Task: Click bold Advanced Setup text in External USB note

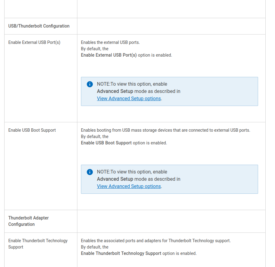Action: click(x=115, y=91)
